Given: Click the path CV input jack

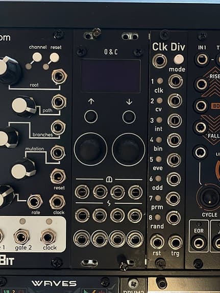Looking at the screenshot, I should click(59, 102).
